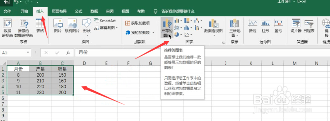
Task: Insert a Picture (图片)
Action: coord(58,26)
